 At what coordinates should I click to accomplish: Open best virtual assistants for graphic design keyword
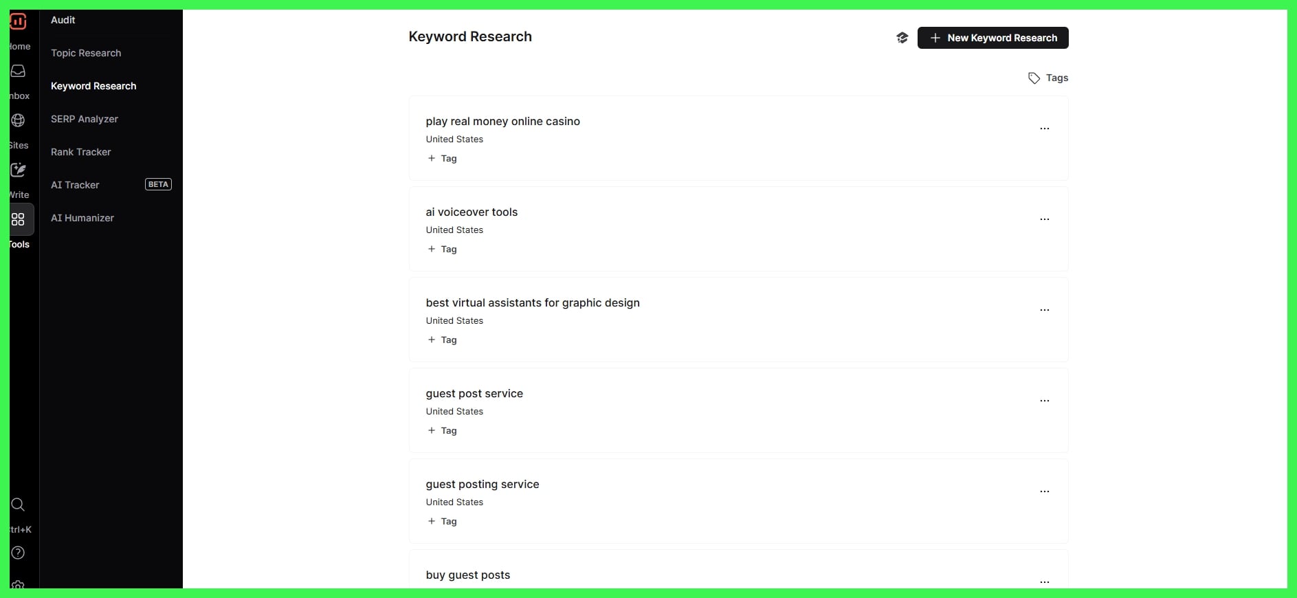tap(533, 303)
